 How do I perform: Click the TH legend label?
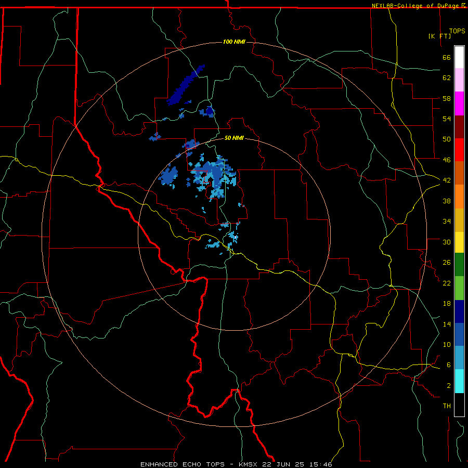(x=447, y=406)
